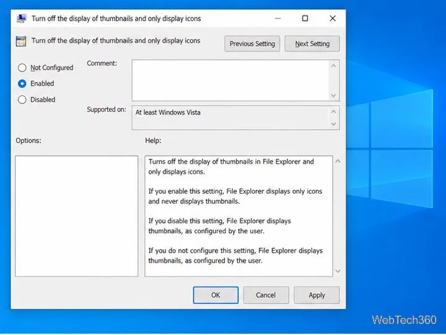
Task: Click the 'Comment:' label
Action: [102, 63]
